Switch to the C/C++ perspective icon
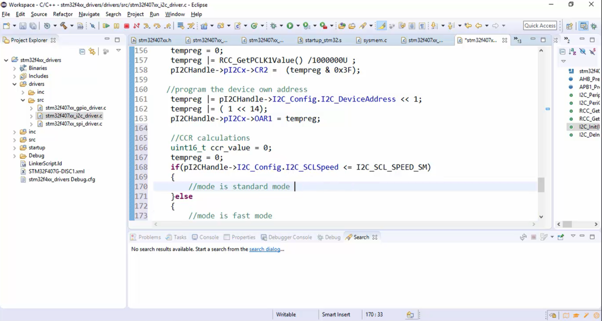The height and width of the screenshot is (321, 602). (583, 26)
